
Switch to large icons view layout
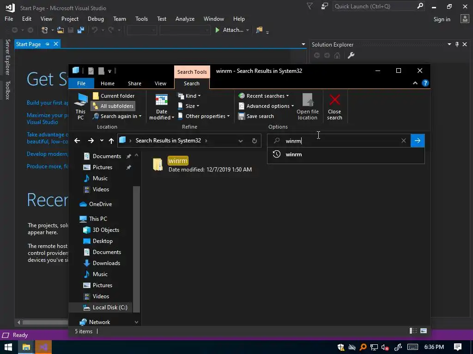pos(424,331)
